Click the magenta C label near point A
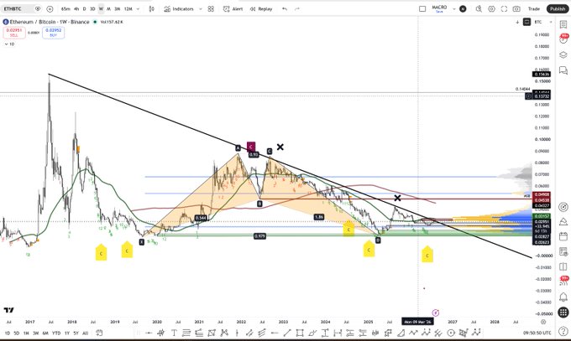Image resolution: width=571 pixels, height=341 pixels. coord(251,147)
